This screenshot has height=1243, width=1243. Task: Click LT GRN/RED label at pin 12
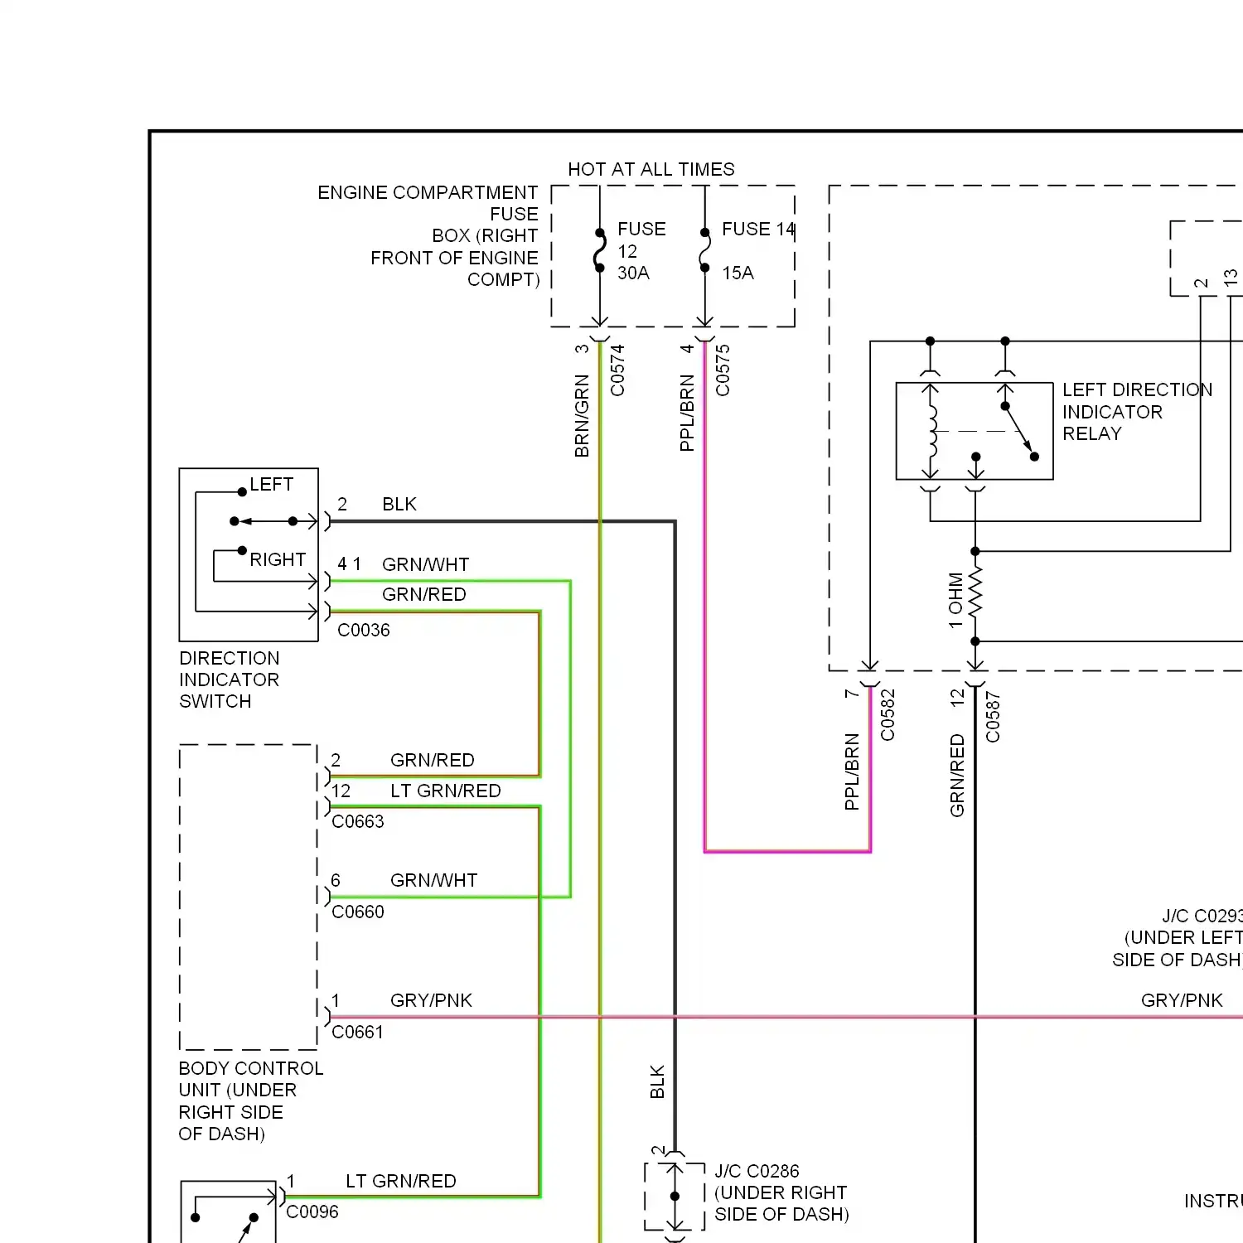[x=446, y=791]
